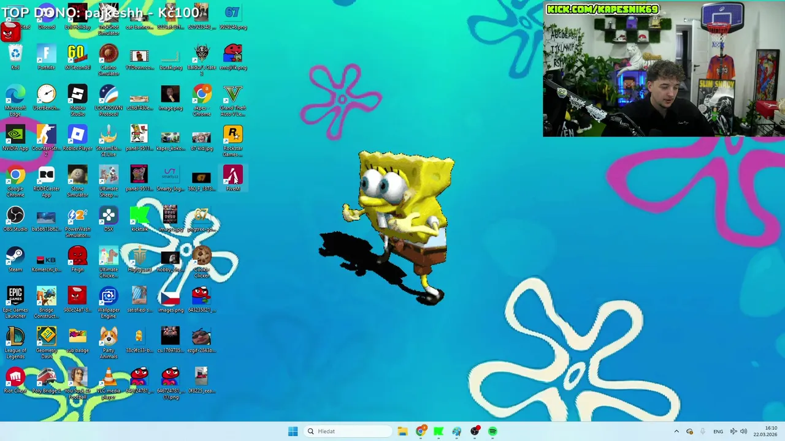Open Cookie Clicker desktop icon

201,262
